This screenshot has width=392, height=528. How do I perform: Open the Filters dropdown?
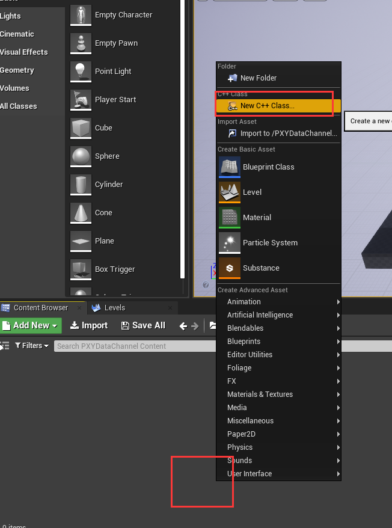[x=32, y=346]
